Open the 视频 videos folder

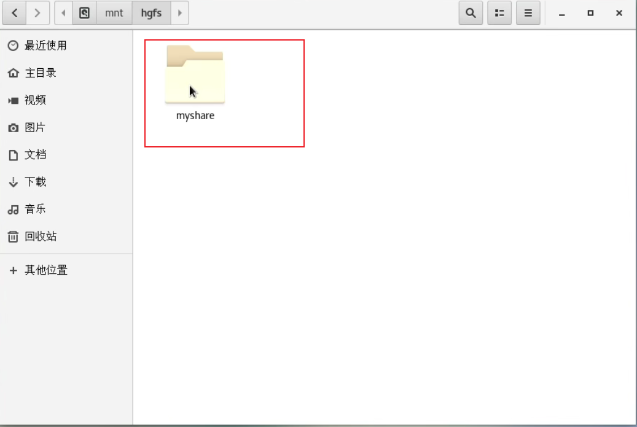tap(66, 100)
